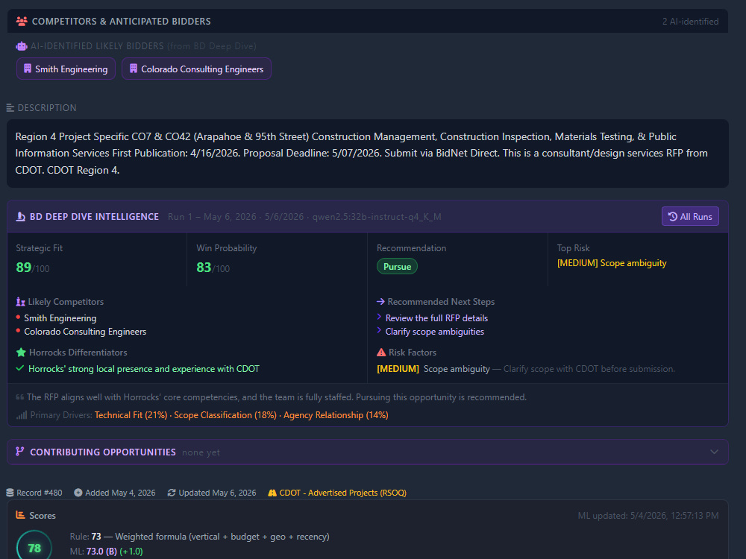Click the BD Deep Dive microscope icon
The height and width of the screenshot is (559, 746).
point(20,217)
